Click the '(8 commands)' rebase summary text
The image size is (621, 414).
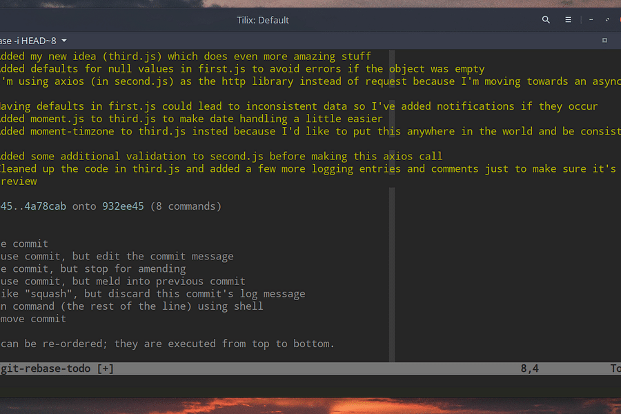pyautogui.click(x=186, y=206)
